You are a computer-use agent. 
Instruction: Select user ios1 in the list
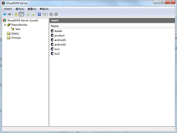(57, 49)
